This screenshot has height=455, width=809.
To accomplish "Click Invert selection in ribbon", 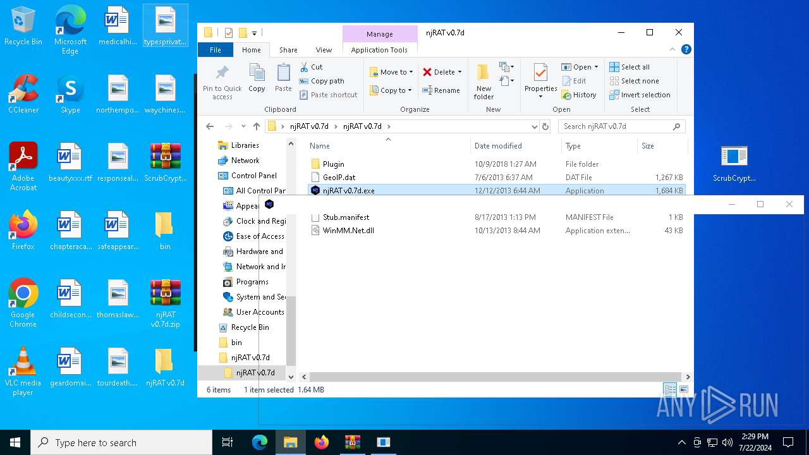I will click(640, 95).
